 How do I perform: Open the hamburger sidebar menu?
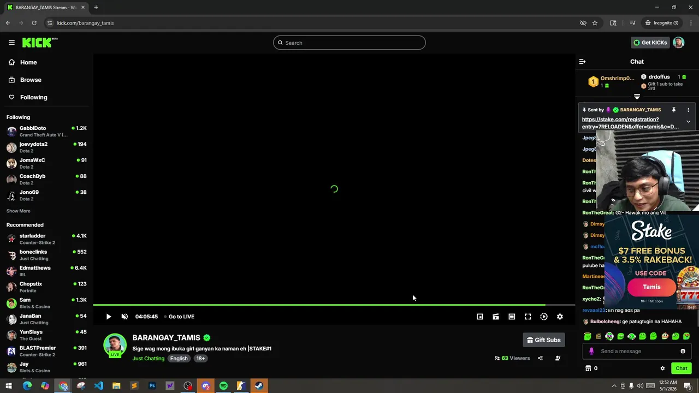(11, 43)
